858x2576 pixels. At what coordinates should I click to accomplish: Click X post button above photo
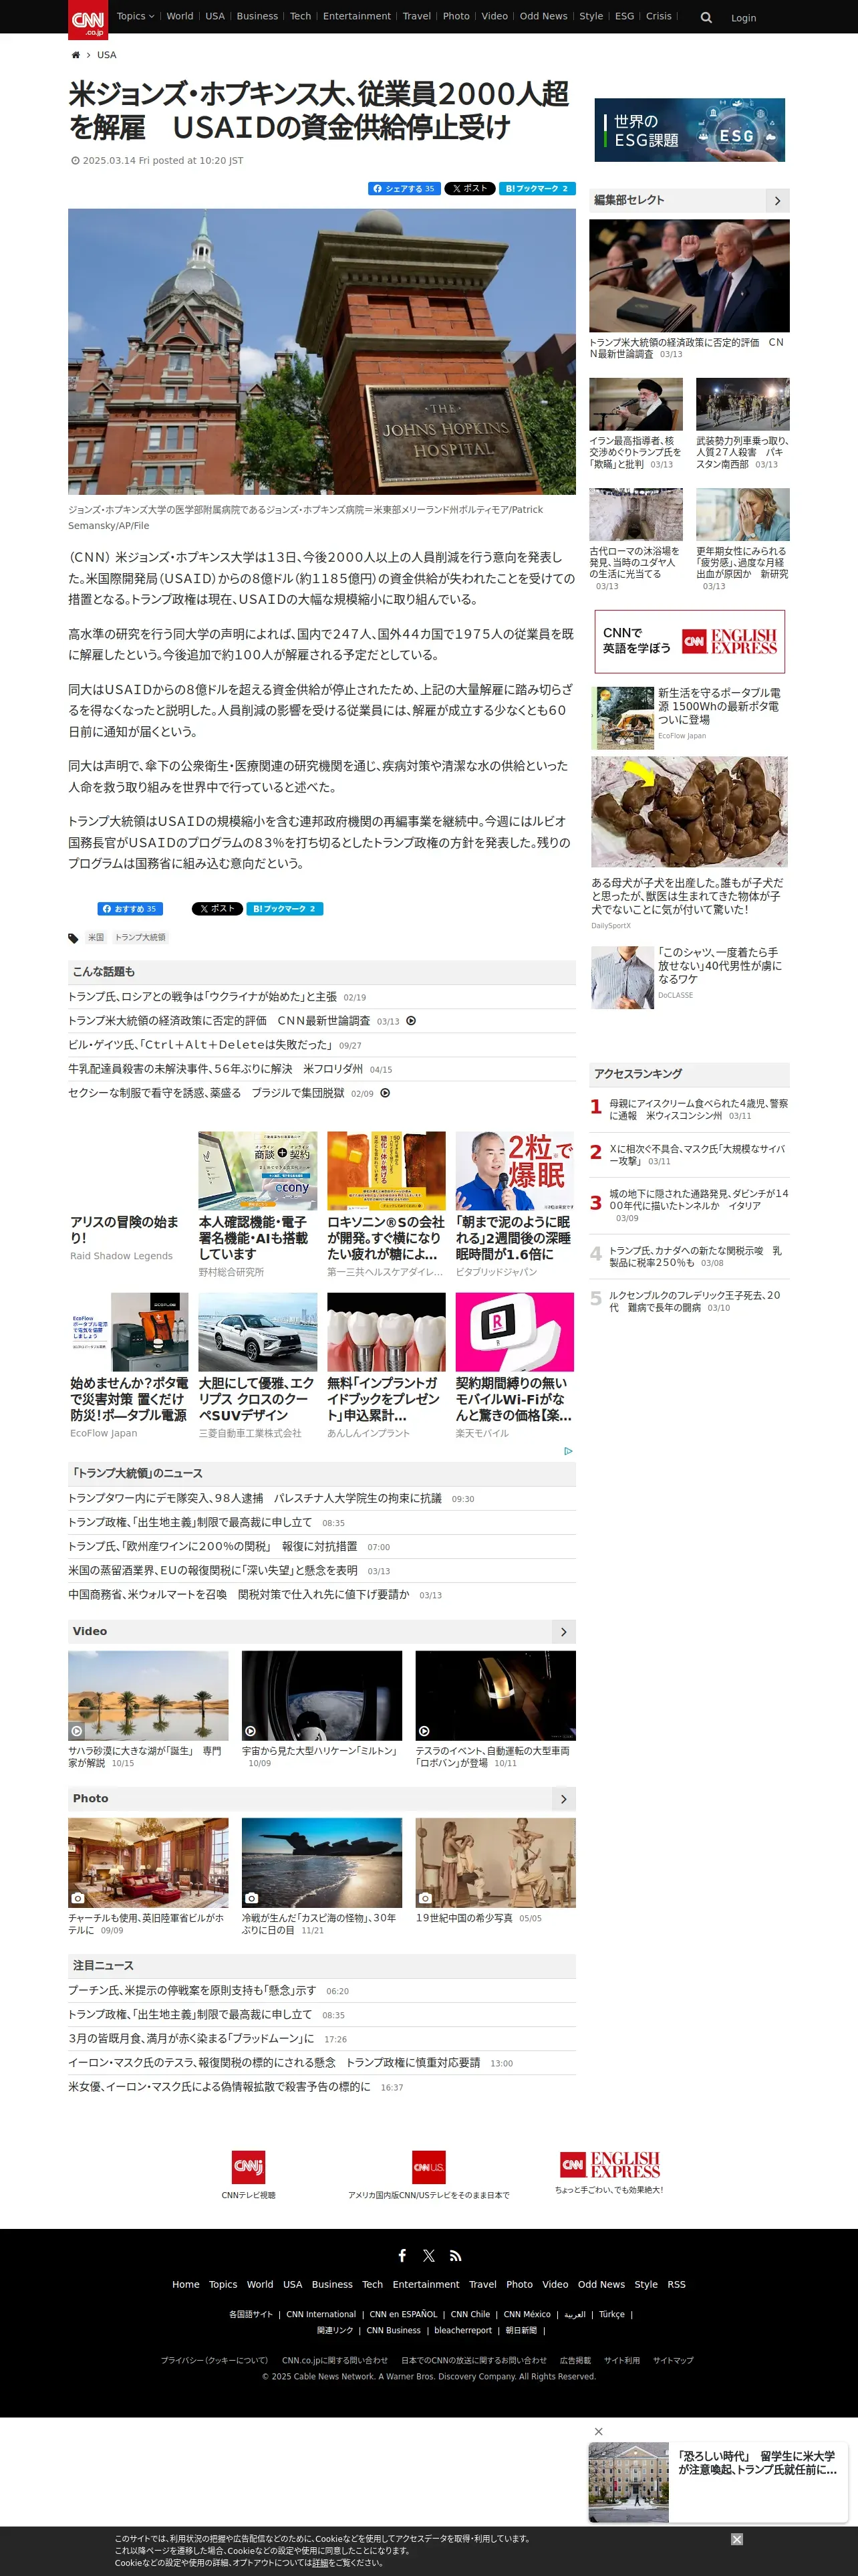click(470, 188)
